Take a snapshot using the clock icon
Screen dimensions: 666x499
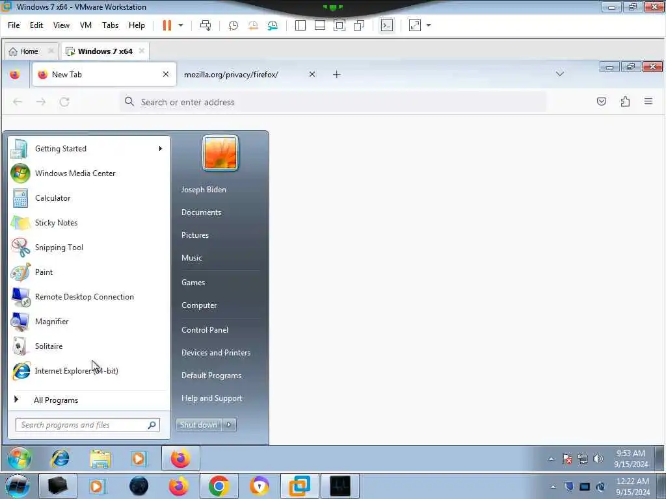point(233,25)
